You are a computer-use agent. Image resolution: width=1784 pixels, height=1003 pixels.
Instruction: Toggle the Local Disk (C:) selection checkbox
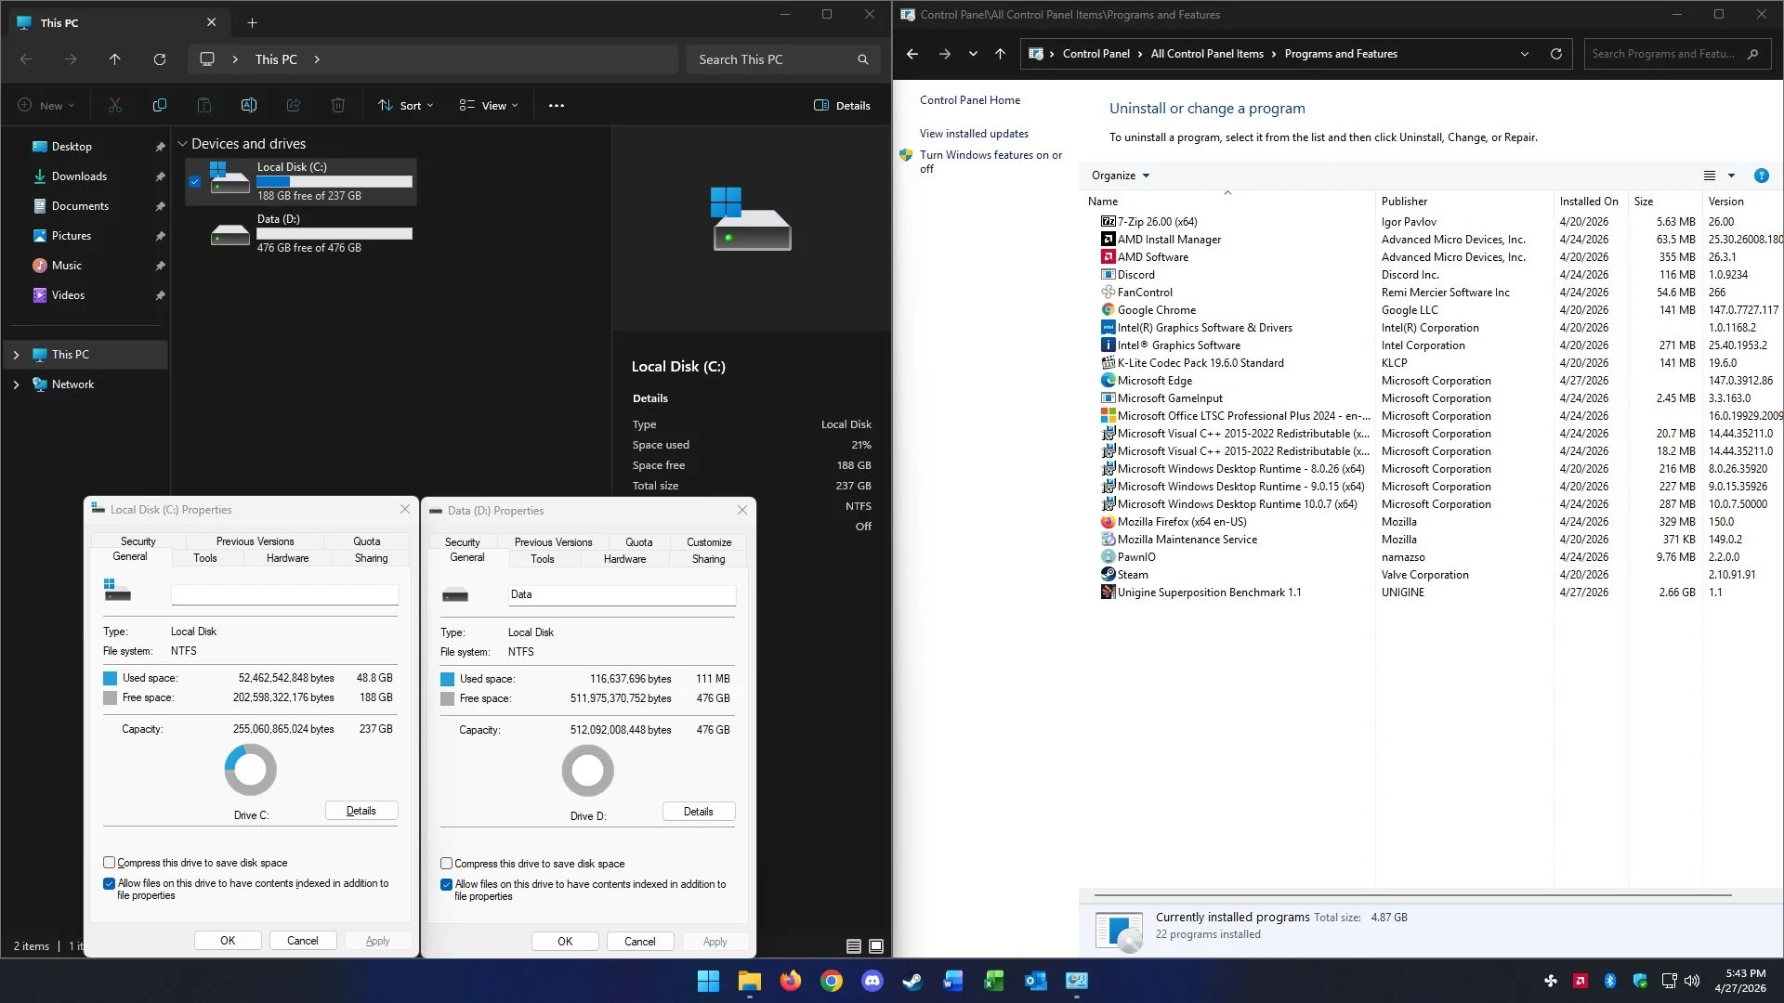tap(194, 182)
